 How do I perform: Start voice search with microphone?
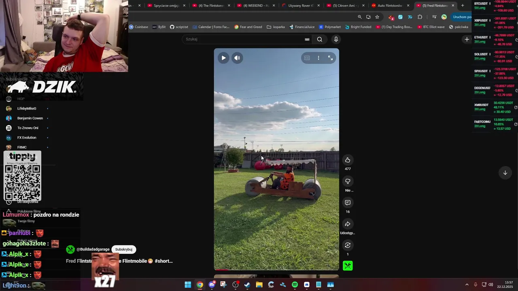point(336,39)
